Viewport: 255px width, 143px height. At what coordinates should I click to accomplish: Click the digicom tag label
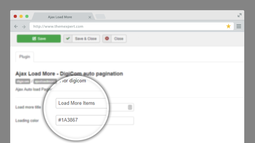(23, 81)
